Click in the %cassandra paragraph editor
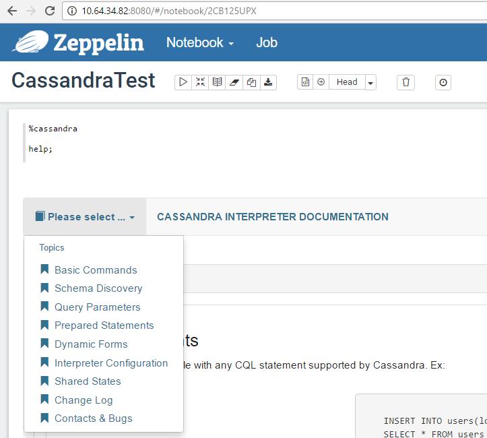This screenshot has width=487, height=438. [53, 129]
